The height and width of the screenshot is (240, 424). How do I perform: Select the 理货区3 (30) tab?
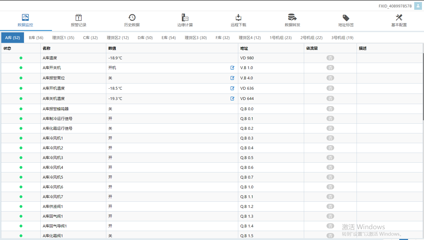click(x=196, y=38)
